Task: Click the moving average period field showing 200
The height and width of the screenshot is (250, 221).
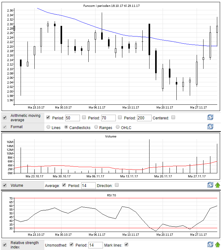Action: pos(144,118)
